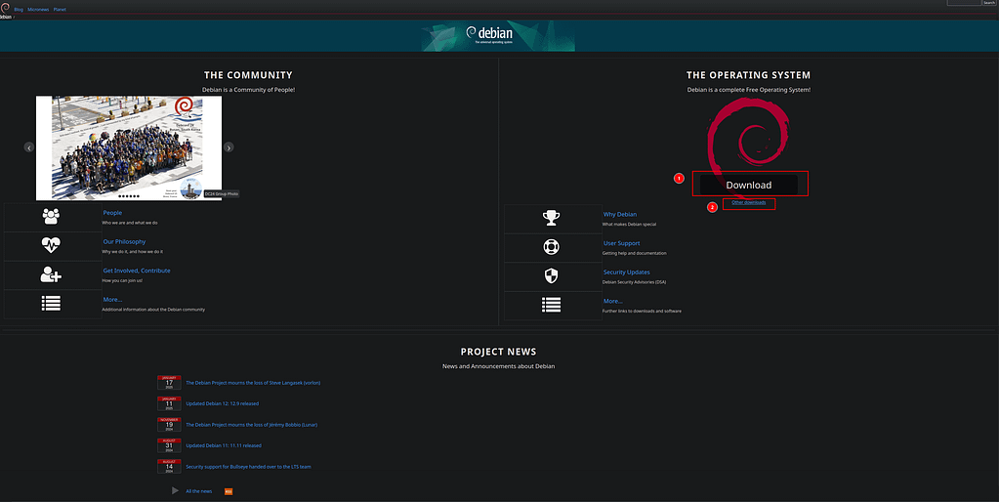The image size is (999, 502).
Task: Click the orange RSS feed icon
Action: tap(229, 491)
